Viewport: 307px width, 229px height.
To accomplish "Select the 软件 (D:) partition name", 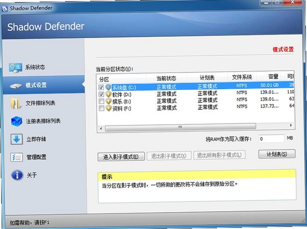I will click(122, 95).
